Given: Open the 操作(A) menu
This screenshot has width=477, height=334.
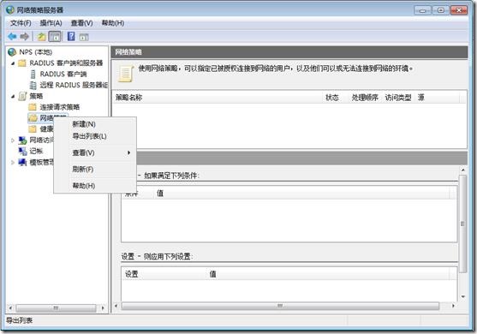Looking at the screenshot, I should tap(51, 23).
